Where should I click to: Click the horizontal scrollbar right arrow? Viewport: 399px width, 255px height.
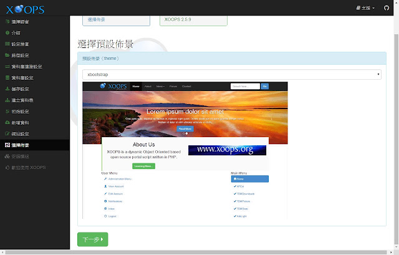(x=391, y=253)
